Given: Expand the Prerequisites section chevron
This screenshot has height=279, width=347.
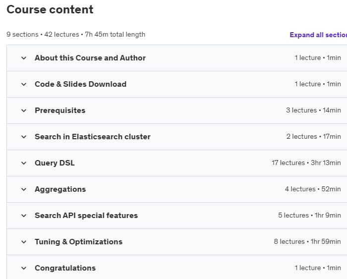Looking at the screenshot, I should [24, 111].
